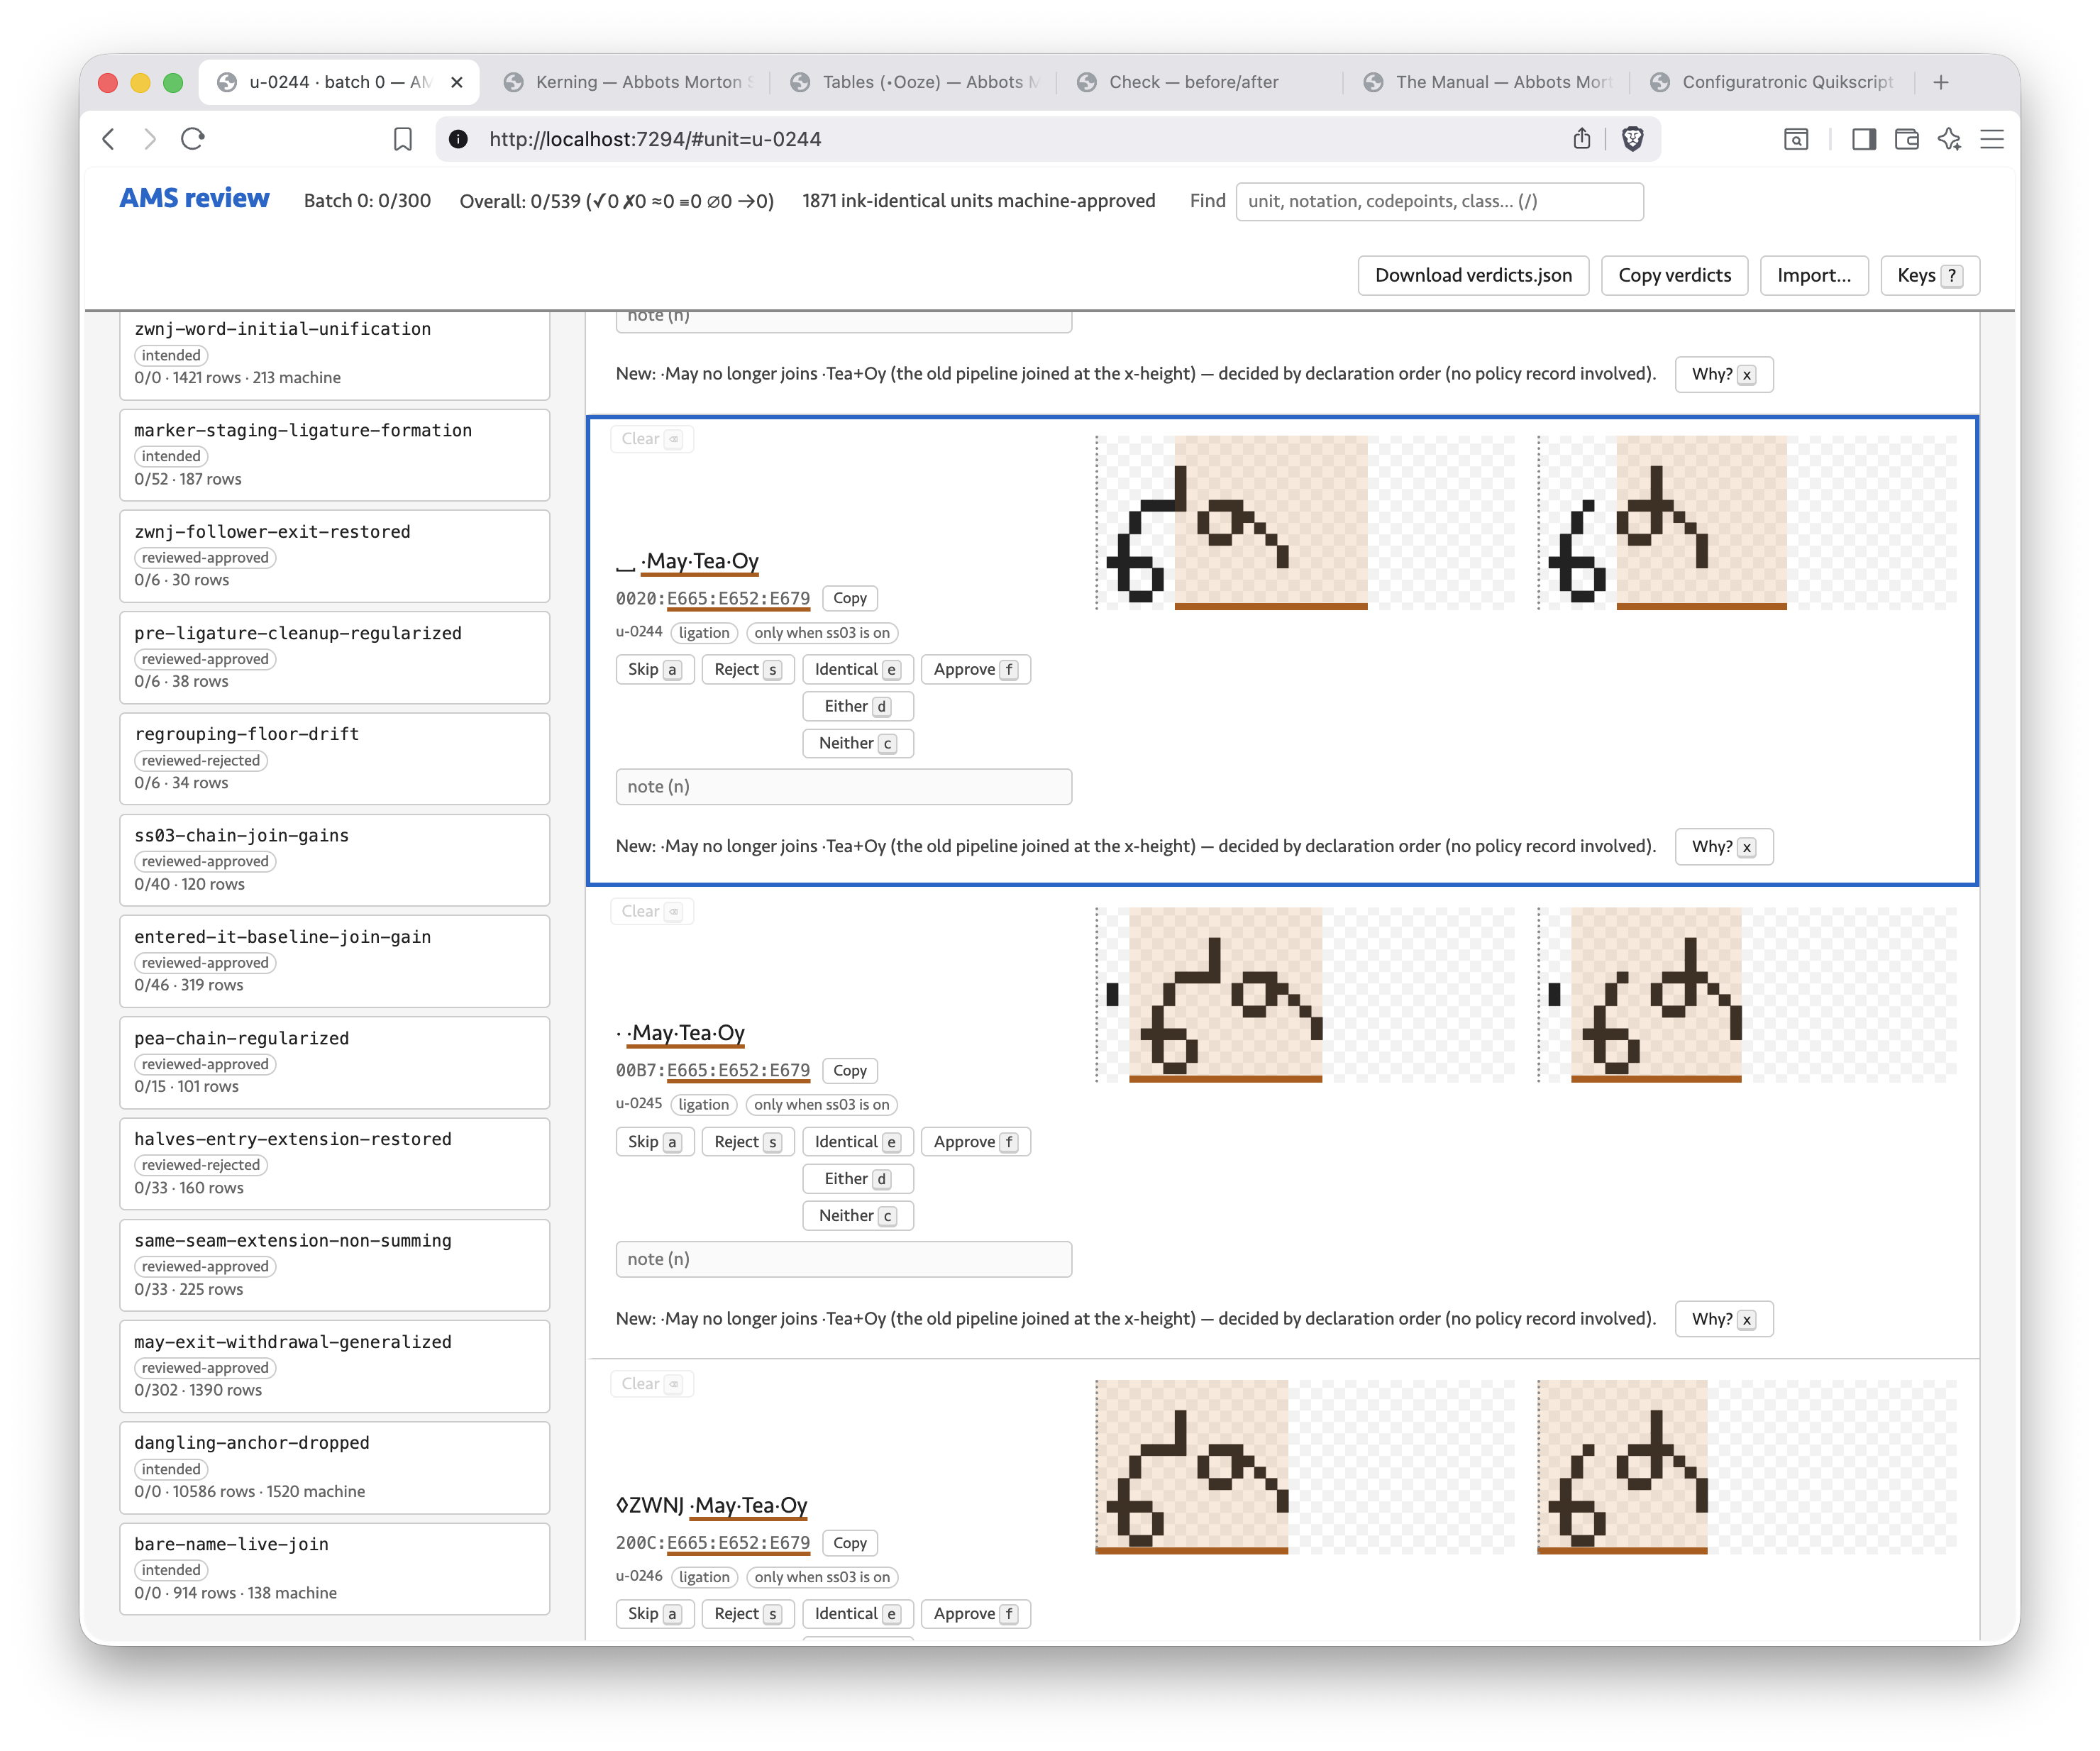Open the Leo AI sparkle icon
The width and height of the screenshot is (2100, 1751).
click(x=1949, y=139)
